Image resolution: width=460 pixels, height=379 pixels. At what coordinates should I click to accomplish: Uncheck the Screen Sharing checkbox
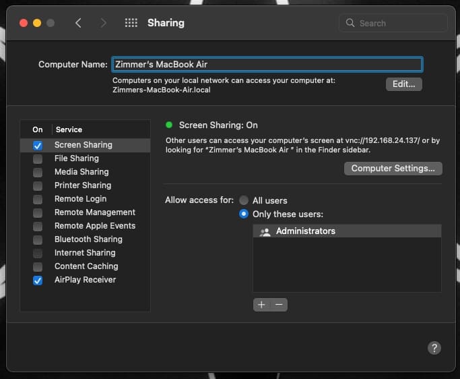coord(38,146)
